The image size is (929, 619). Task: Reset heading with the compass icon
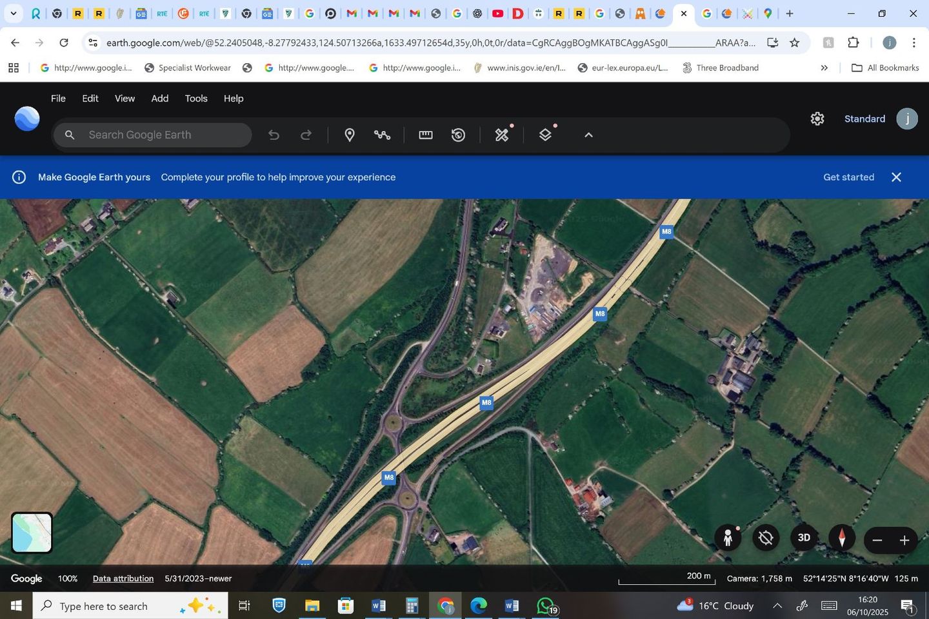point(841,538)
